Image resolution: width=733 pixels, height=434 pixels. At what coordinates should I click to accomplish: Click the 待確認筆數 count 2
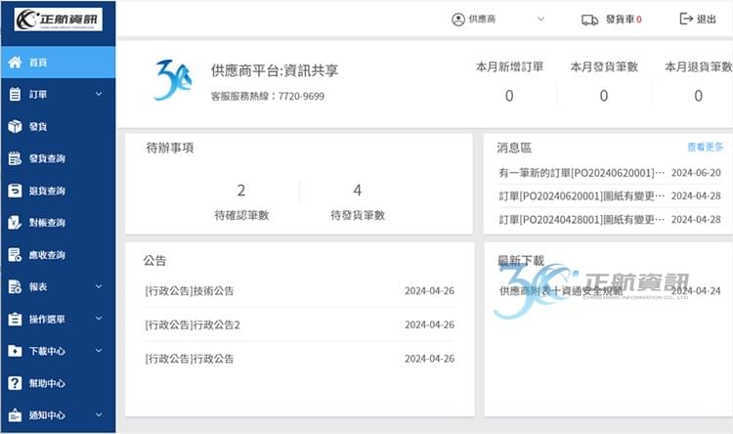[241, 191]
